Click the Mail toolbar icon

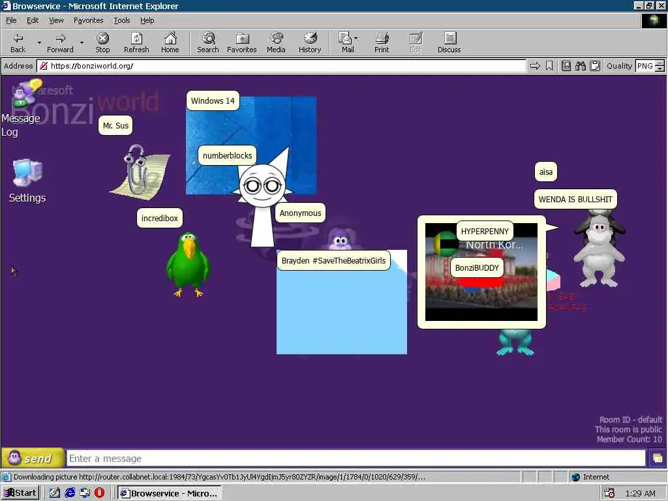tap(347, 43)
